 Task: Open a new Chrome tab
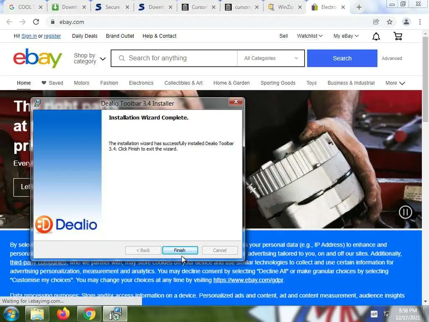tap(359, 7)
